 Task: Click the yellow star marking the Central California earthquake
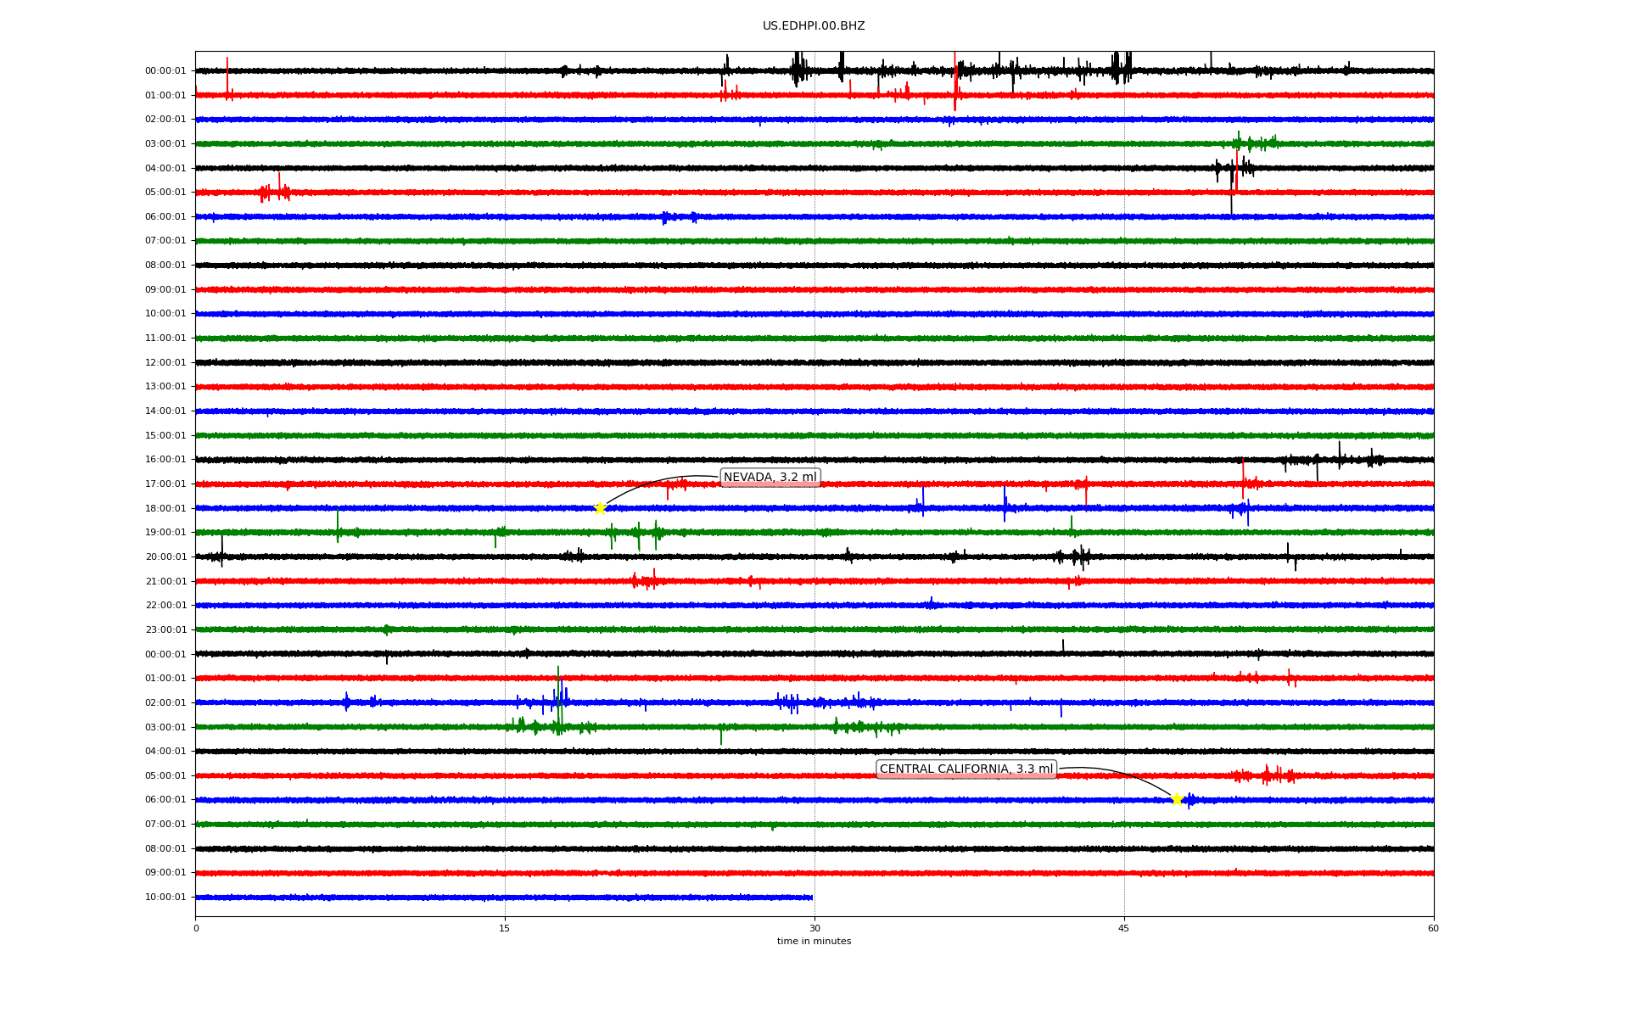[1176, 799]
